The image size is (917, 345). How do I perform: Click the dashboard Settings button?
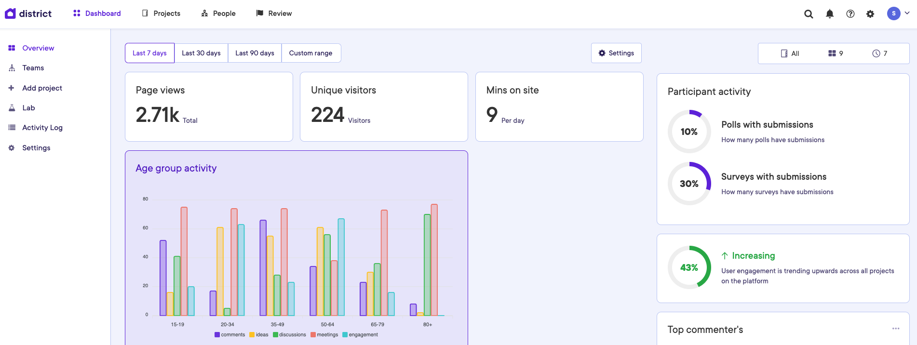pyautogui.click(x=616, y=53)
